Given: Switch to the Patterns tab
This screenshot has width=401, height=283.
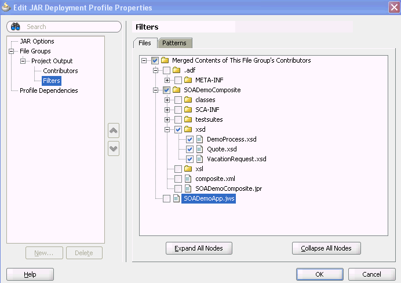Looking at the screenshot, I should (x=175, y=43).
